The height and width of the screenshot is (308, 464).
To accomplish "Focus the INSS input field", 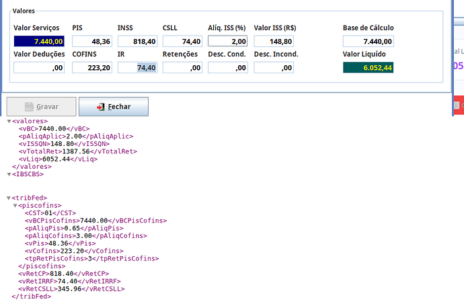I will [x=137, y=42].
